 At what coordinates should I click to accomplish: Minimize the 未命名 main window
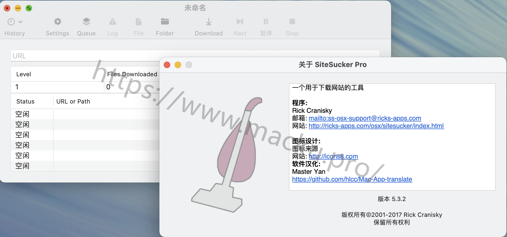18,8
